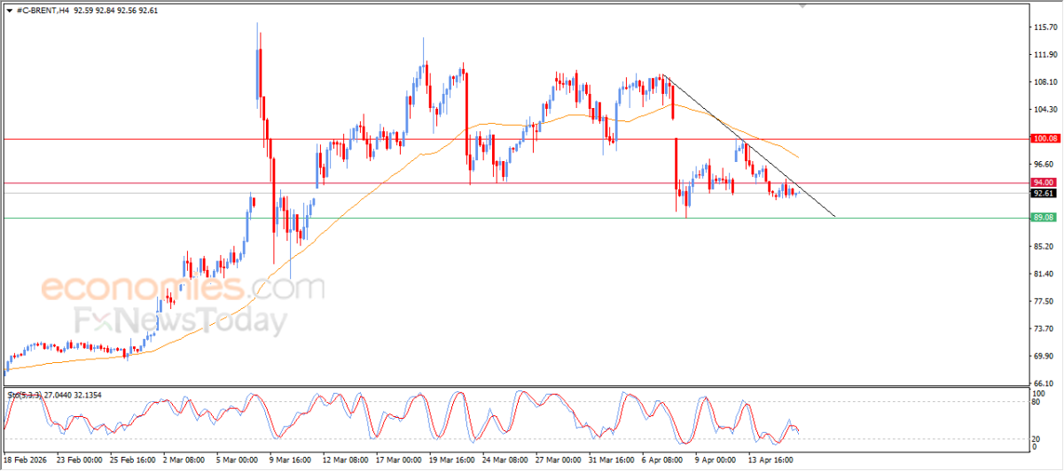
Task: Click the 104.30 value on price scale
Action: (1045, 110)
